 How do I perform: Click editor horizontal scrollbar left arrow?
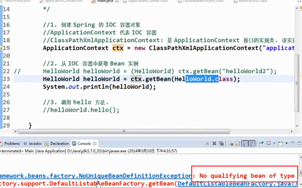[15, 132]
